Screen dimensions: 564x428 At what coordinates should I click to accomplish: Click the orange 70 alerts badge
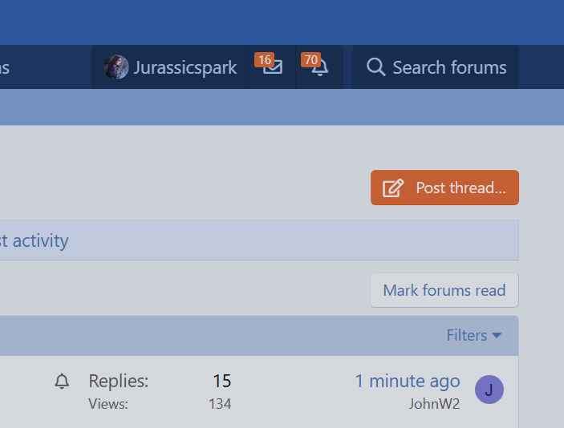310,60
